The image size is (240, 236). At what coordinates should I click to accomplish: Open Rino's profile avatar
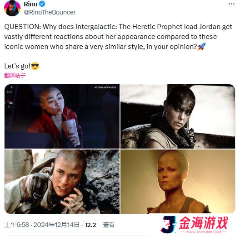(12, 8)
